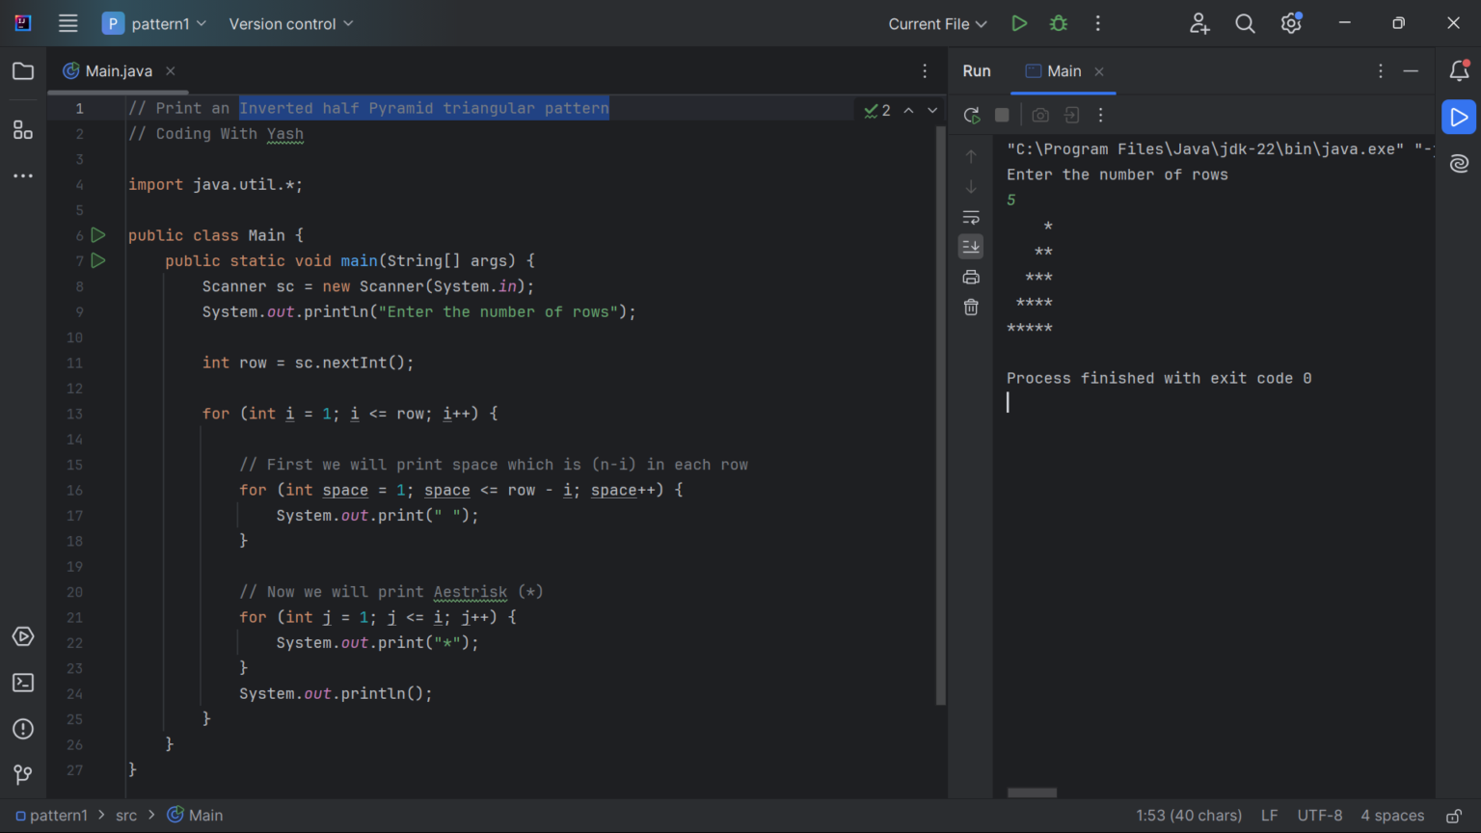Open the Project tool window
Screen dimensions: 1481x833
[x=23, y=71]
